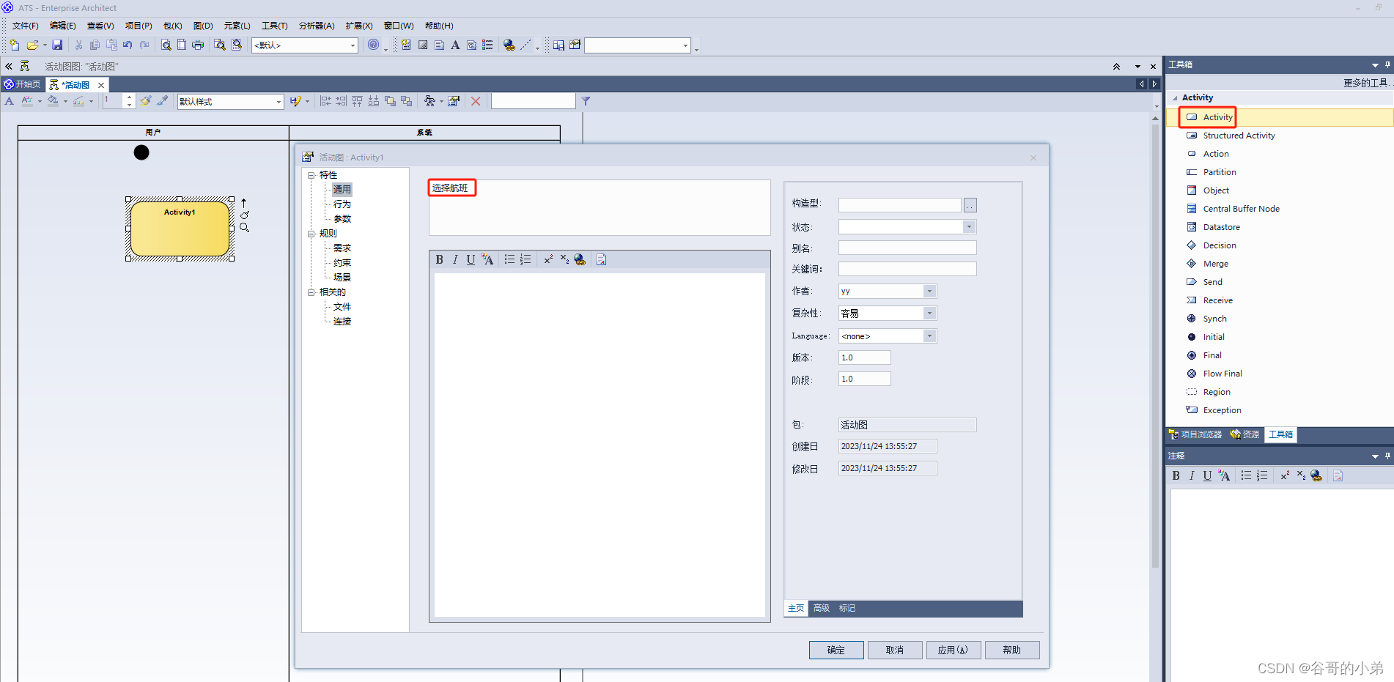Select the Structured Activity tool
This screenshot has width=1394, height=682.
pyautogui.click(x=1238, y=136)
